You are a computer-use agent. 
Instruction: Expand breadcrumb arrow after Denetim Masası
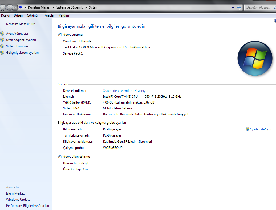point(54,7)
